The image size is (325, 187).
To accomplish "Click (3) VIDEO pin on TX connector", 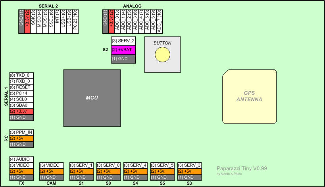I will click(x=21, y=165).
